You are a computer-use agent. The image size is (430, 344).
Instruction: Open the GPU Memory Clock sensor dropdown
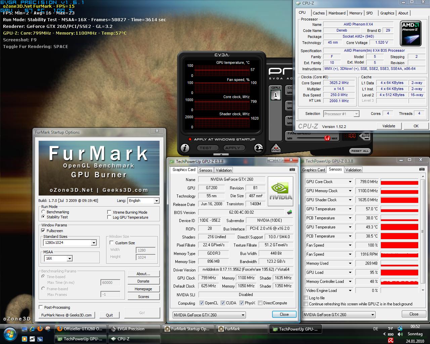pos(350,191)
